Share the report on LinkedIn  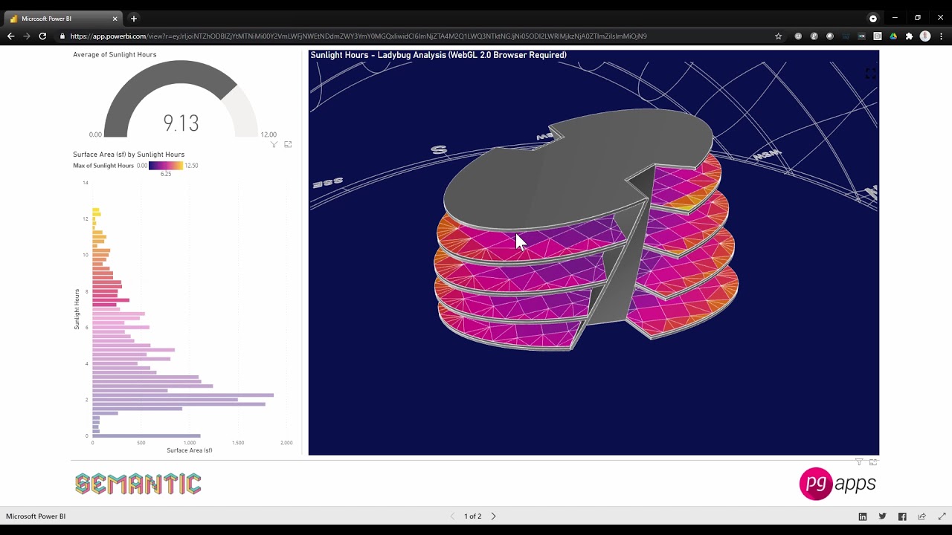pos(861,516)
